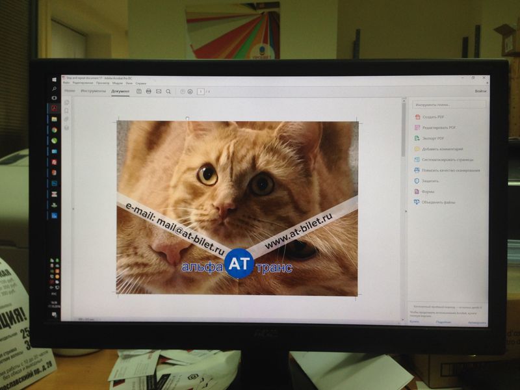Open Создать PDF tool
Image resolution: width=520 pixels, height=390 pixels.
coord(433,117)
